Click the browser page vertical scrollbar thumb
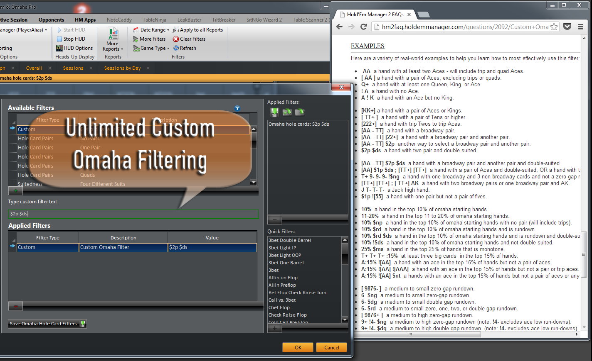Viewport: 592px width, 361px height. coord(584,254)
